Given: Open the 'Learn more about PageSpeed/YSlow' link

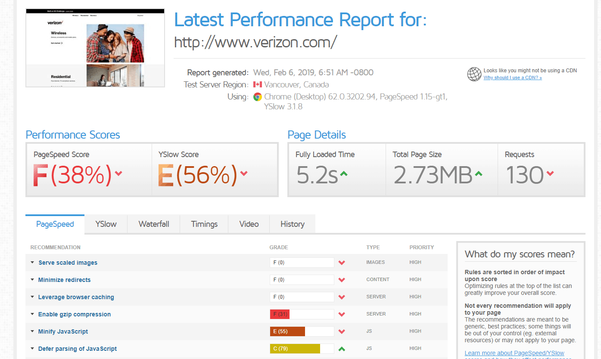Looking at the screenshot, I should click(x=514, y=353).
